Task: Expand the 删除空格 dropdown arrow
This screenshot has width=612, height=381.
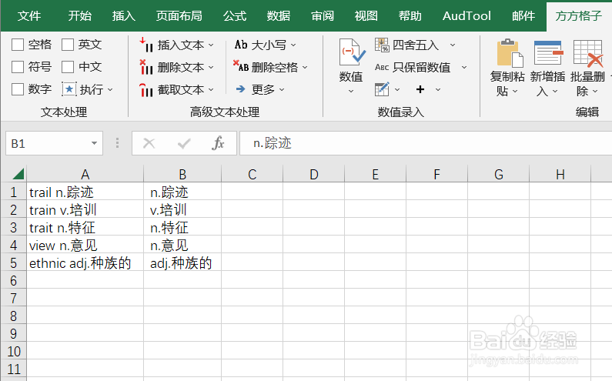Action: click(305, 68)
